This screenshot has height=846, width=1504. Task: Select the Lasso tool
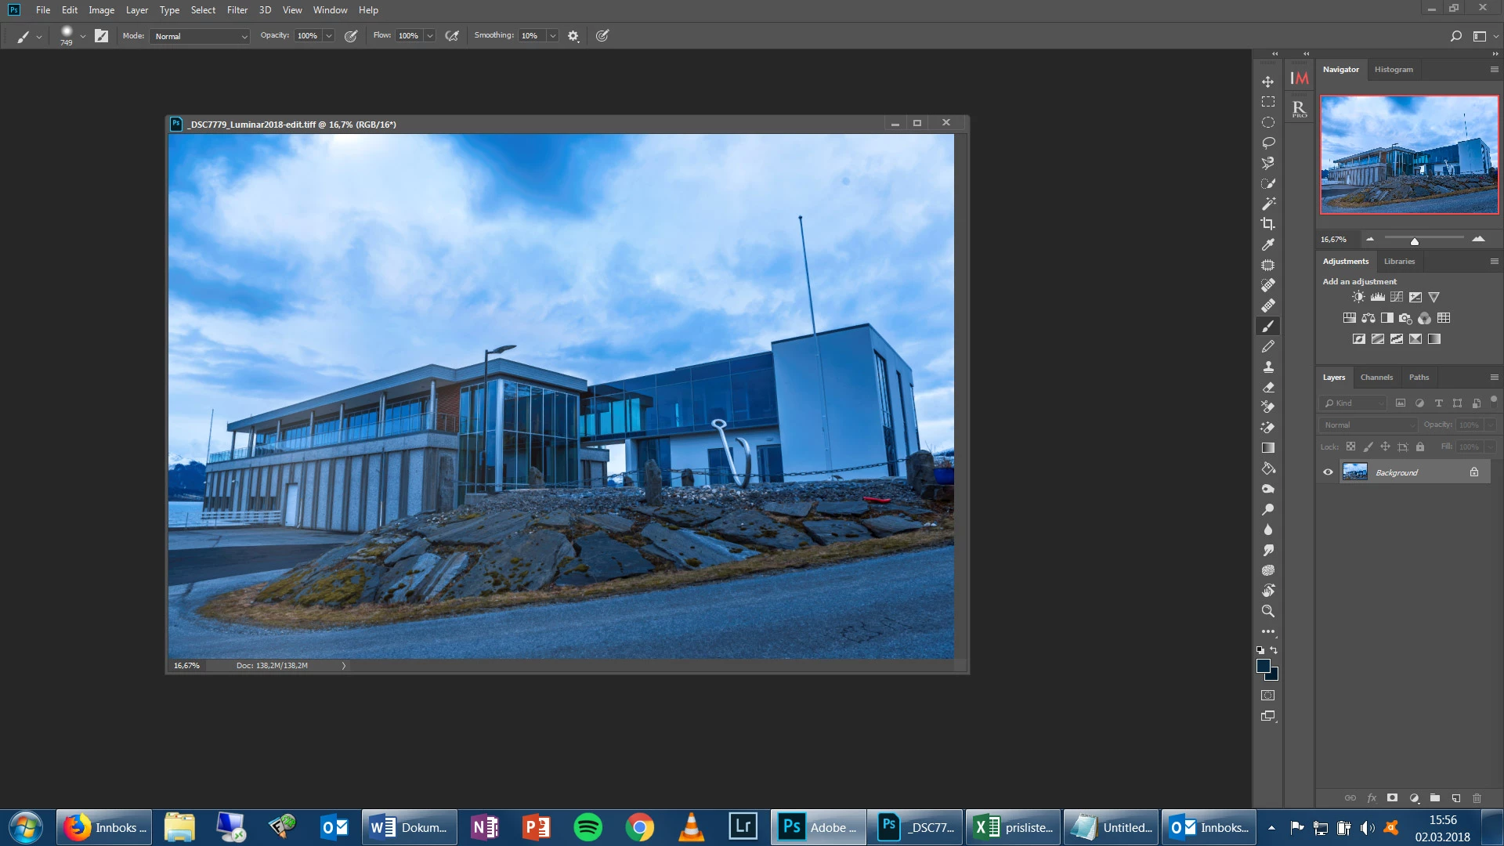tap(1267, 143)
